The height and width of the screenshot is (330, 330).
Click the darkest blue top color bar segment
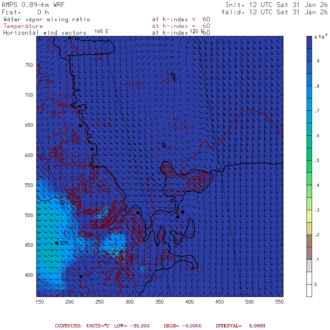tap(309, 42)
